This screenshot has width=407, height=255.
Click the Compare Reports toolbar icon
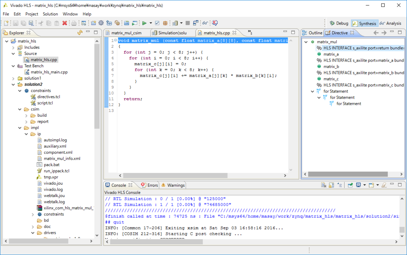point(196,23)
